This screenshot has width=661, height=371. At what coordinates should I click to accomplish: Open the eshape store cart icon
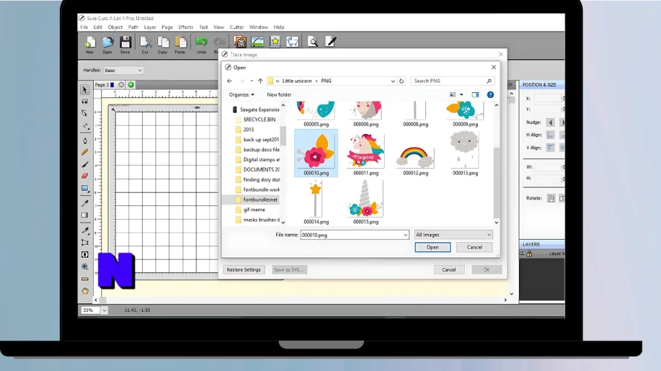(x=292, y=42)
